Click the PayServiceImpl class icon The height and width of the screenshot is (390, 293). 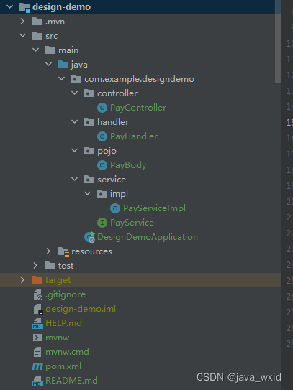click(x=115, y=208)
